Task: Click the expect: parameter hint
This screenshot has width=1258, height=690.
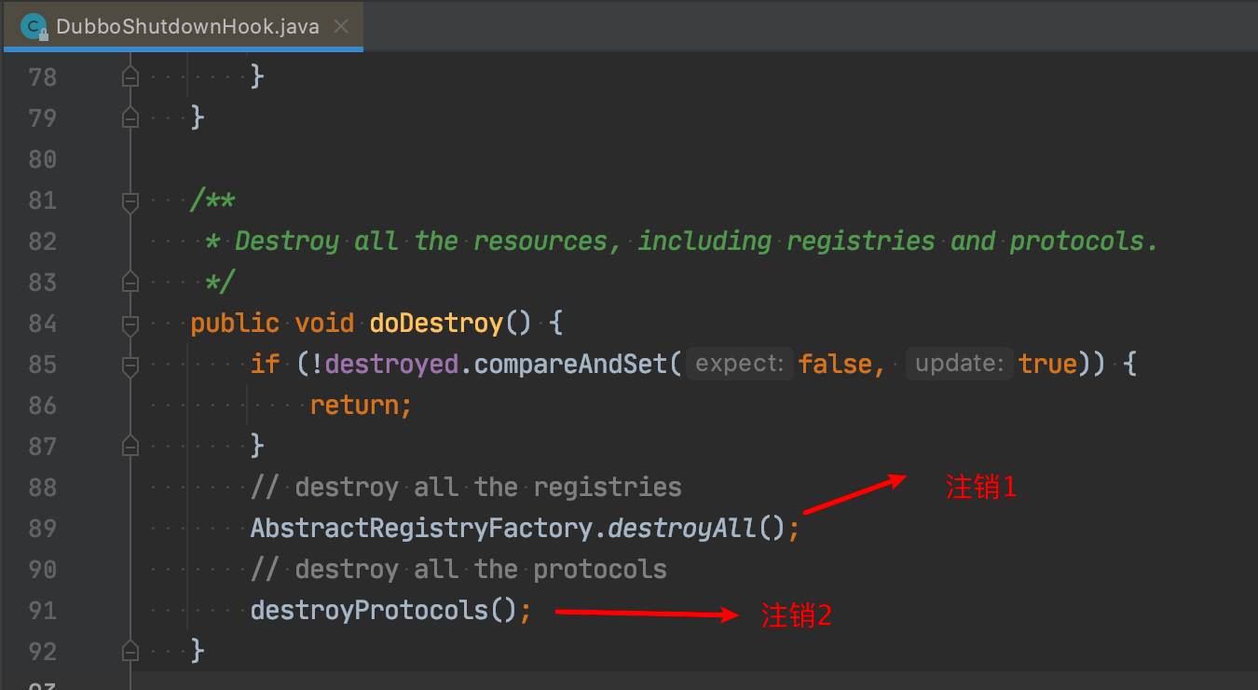Action: (741, 365)
